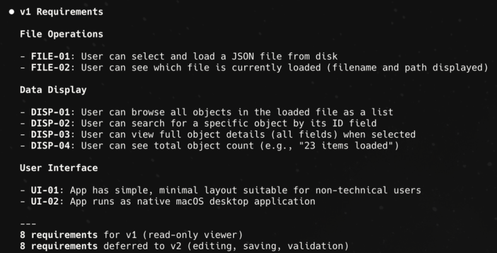
Task: Select the "File Operations" section heading
Action: 62,34
